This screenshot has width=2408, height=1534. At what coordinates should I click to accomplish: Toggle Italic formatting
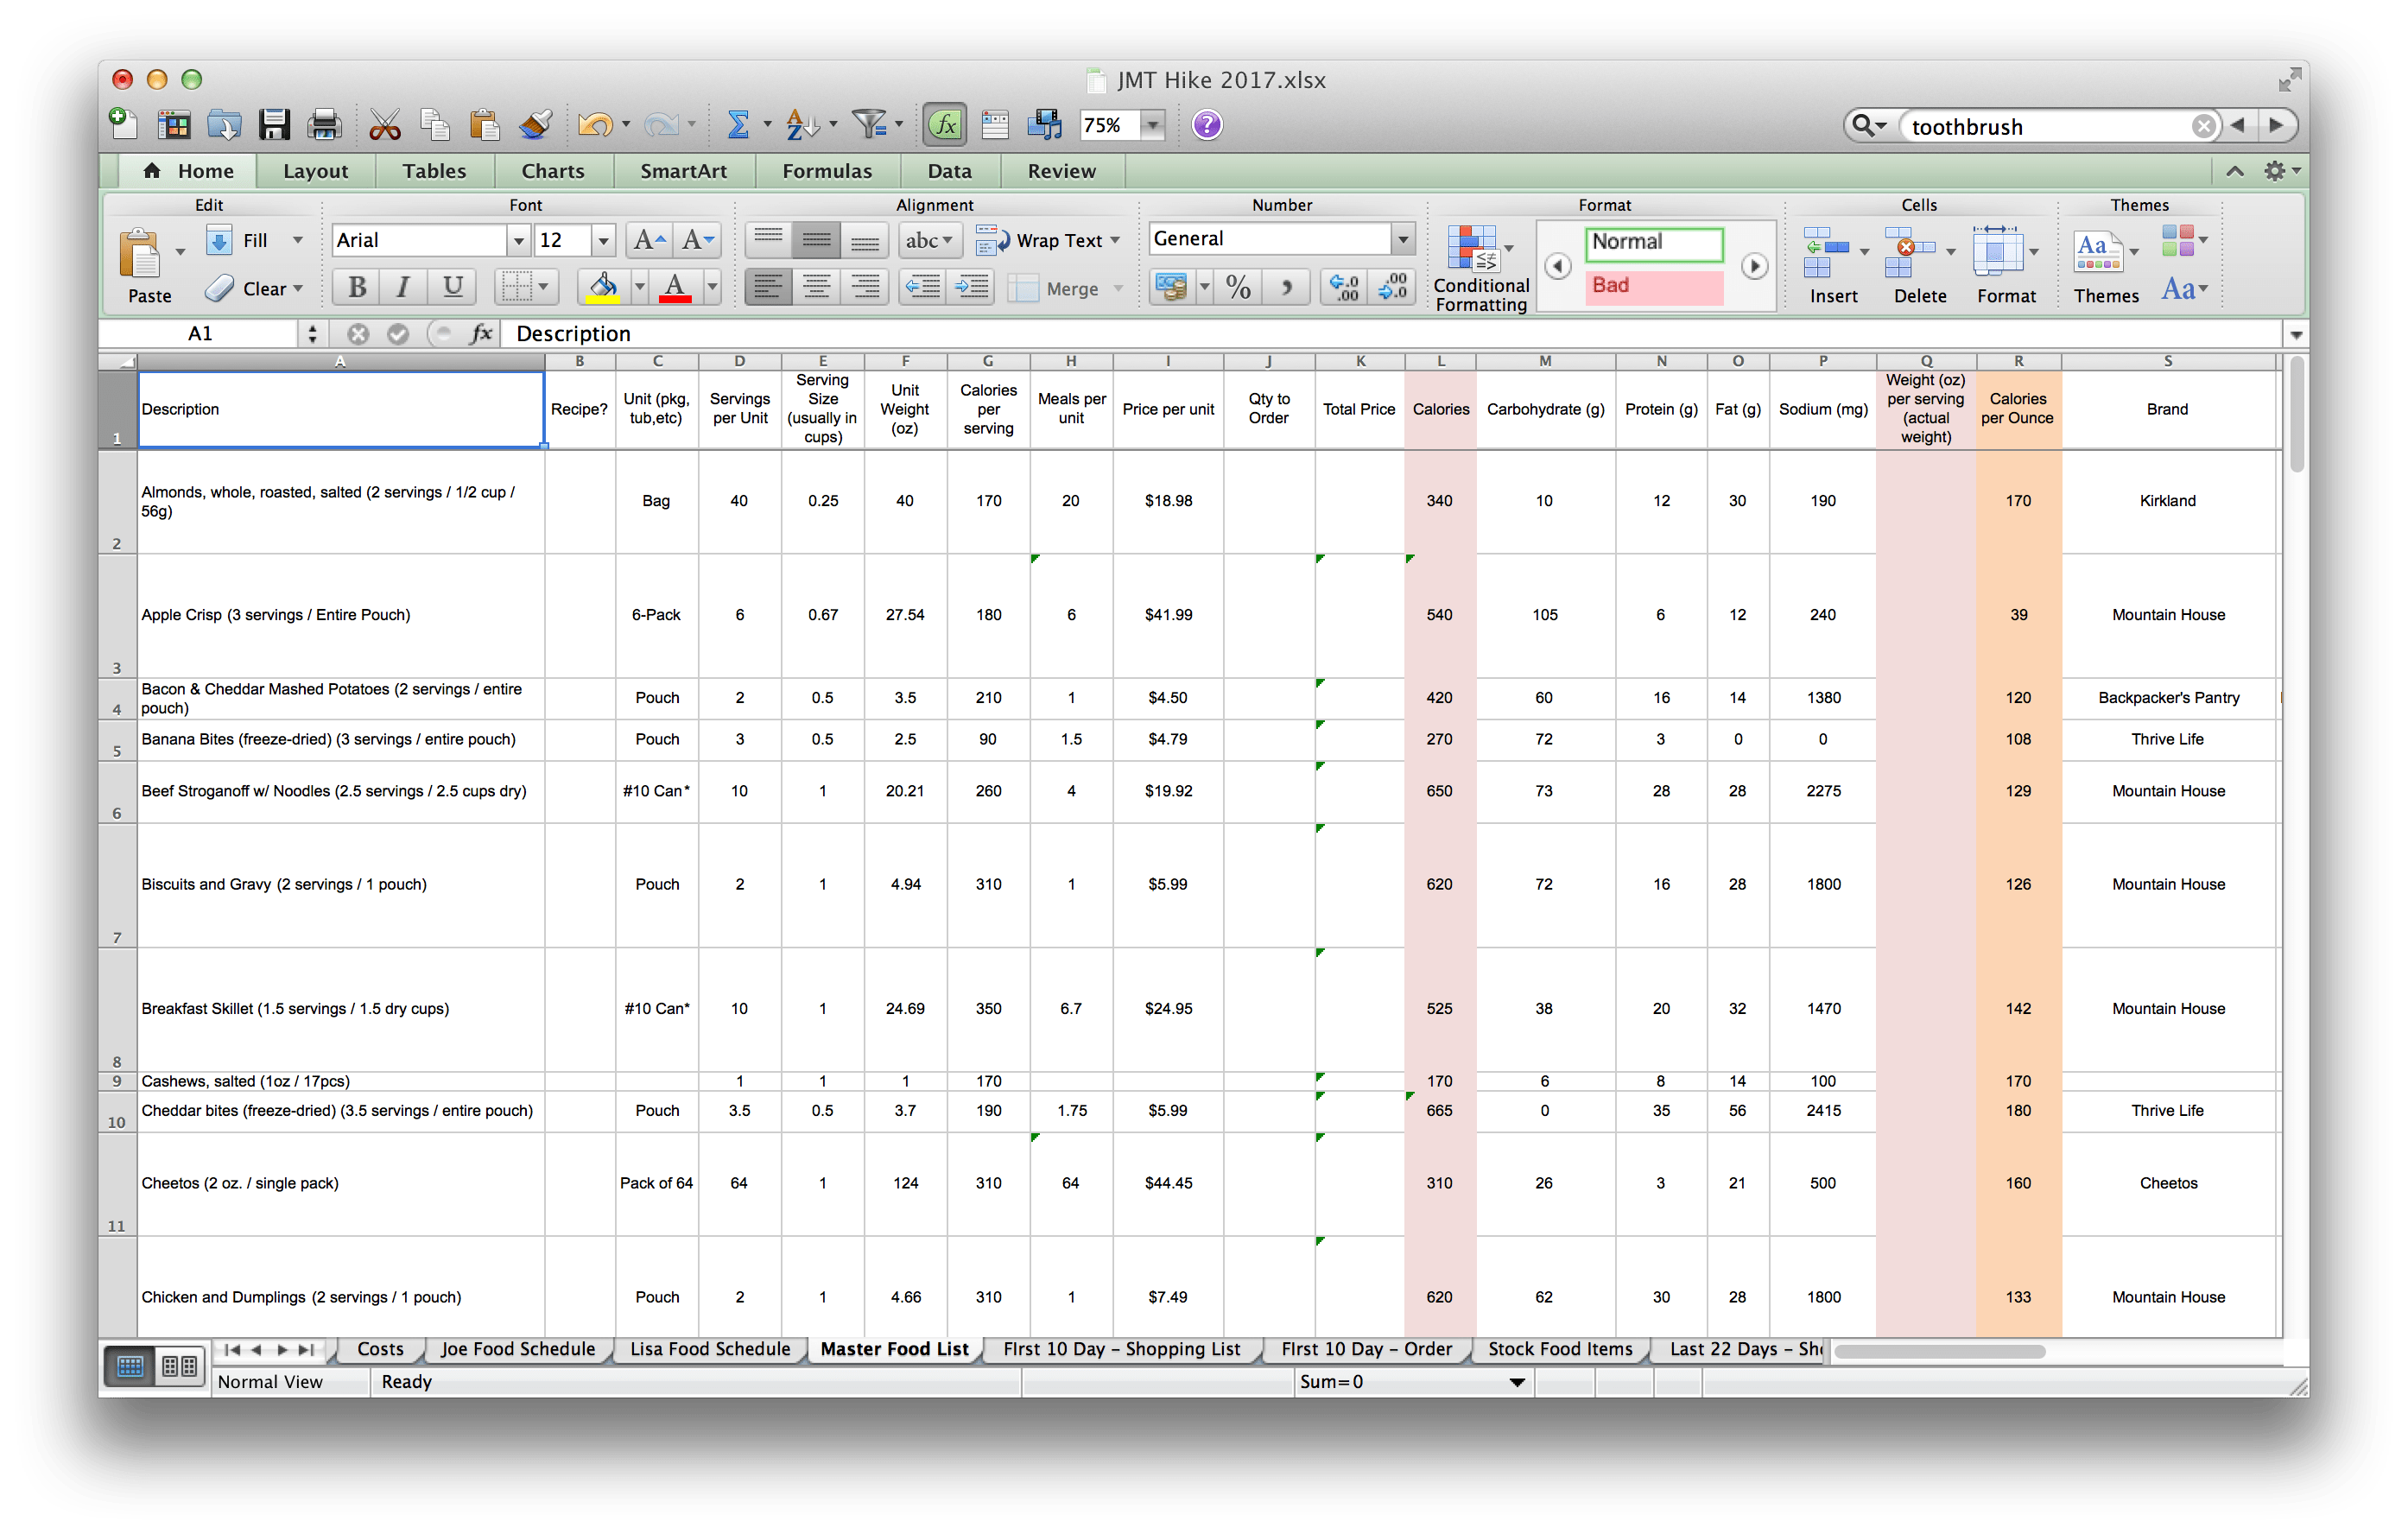pos(403,288)
